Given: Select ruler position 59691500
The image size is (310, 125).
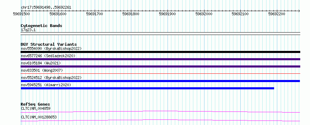Looking at the screenshot, I should point(21,14).
